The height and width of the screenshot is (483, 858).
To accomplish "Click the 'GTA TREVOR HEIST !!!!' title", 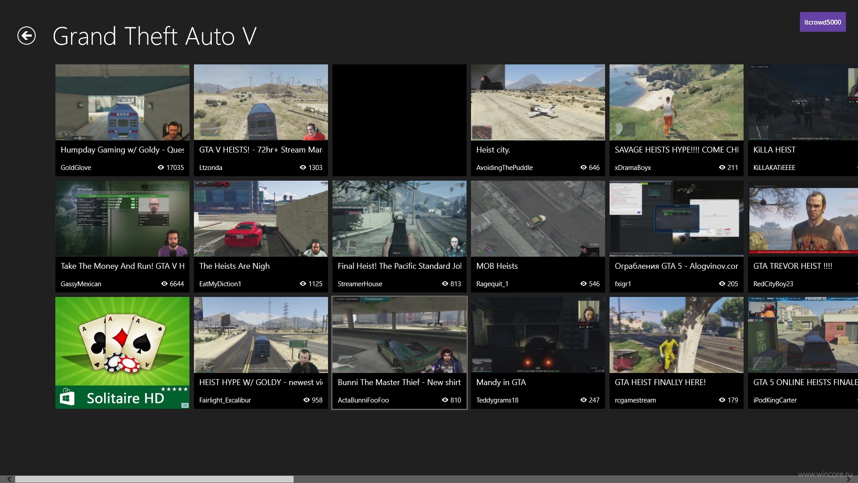I will [x=793, y=266].
